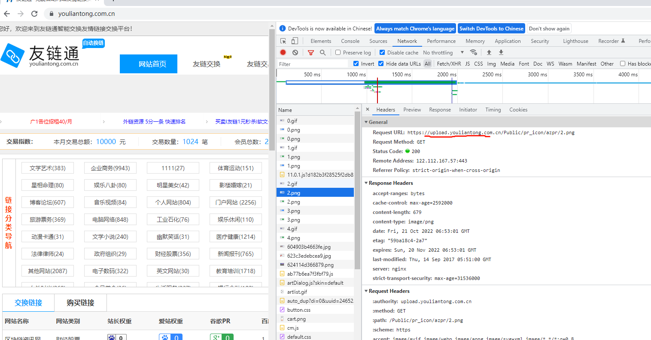
Task: Open the No throttling dropdown
Action: 443,52
